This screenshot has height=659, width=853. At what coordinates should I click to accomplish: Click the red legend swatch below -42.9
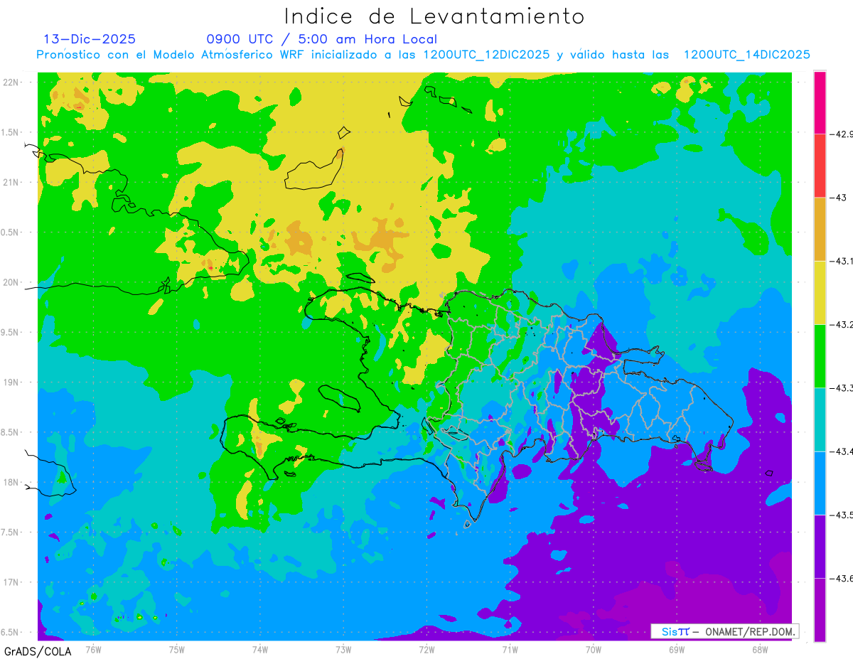[820, 166]
